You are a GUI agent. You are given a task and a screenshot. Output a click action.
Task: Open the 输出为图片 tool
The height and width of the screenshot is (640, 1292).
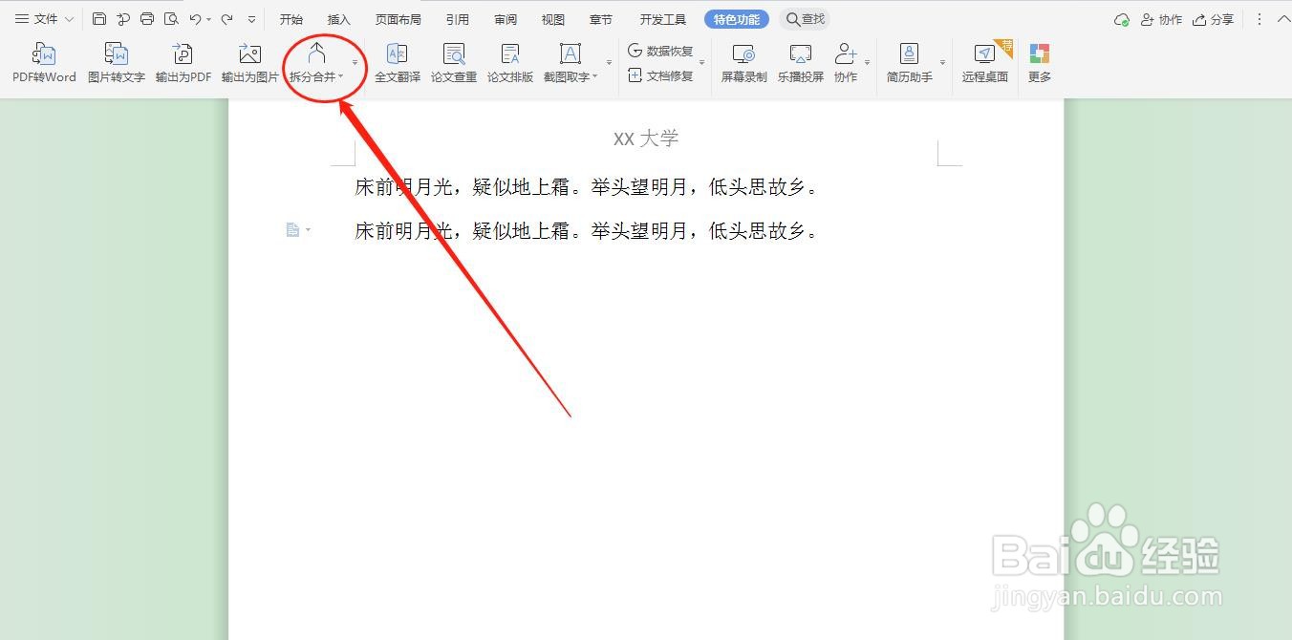pos(248,59)
